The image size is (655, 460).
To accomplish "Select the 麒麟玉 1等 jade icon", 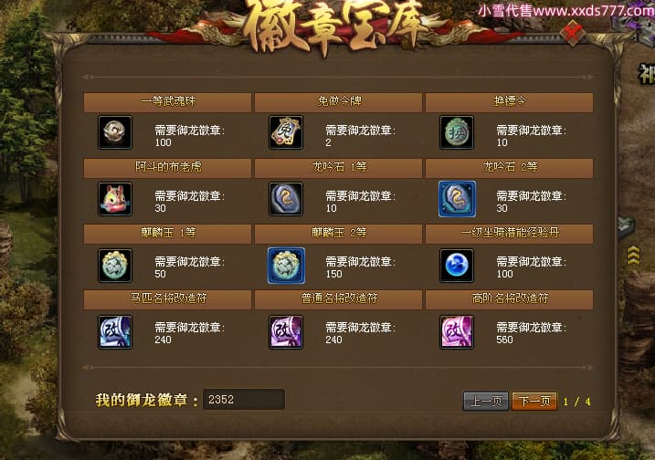I will [115, 266].
